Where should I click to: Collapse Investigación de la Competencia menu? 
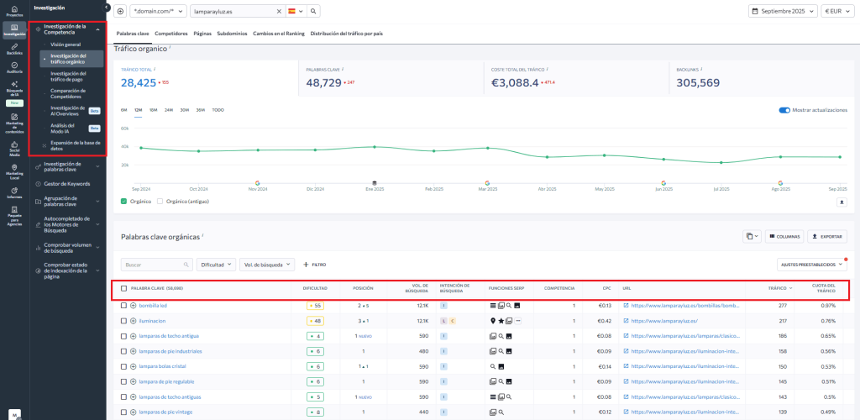(x=97, y=29)
